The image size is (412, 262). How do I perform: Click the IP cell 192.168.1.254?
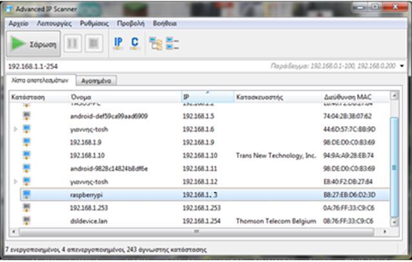pos(201,221)
